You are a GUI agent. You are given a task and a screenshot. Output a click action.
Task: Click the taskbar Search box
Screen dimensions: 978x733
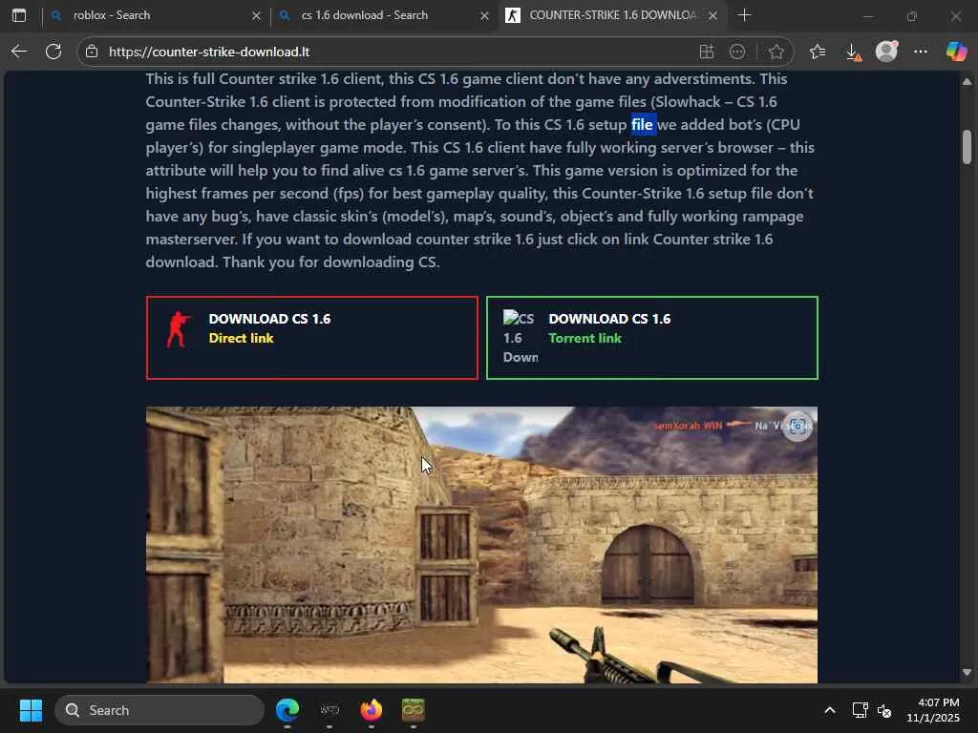159,710
